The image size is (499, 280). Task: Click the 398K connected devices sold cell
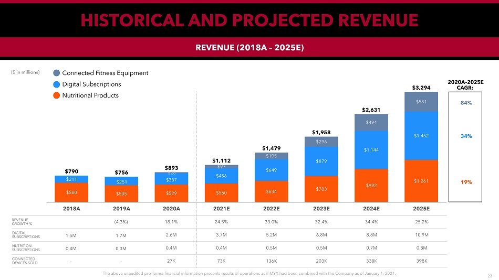[421, 260]
